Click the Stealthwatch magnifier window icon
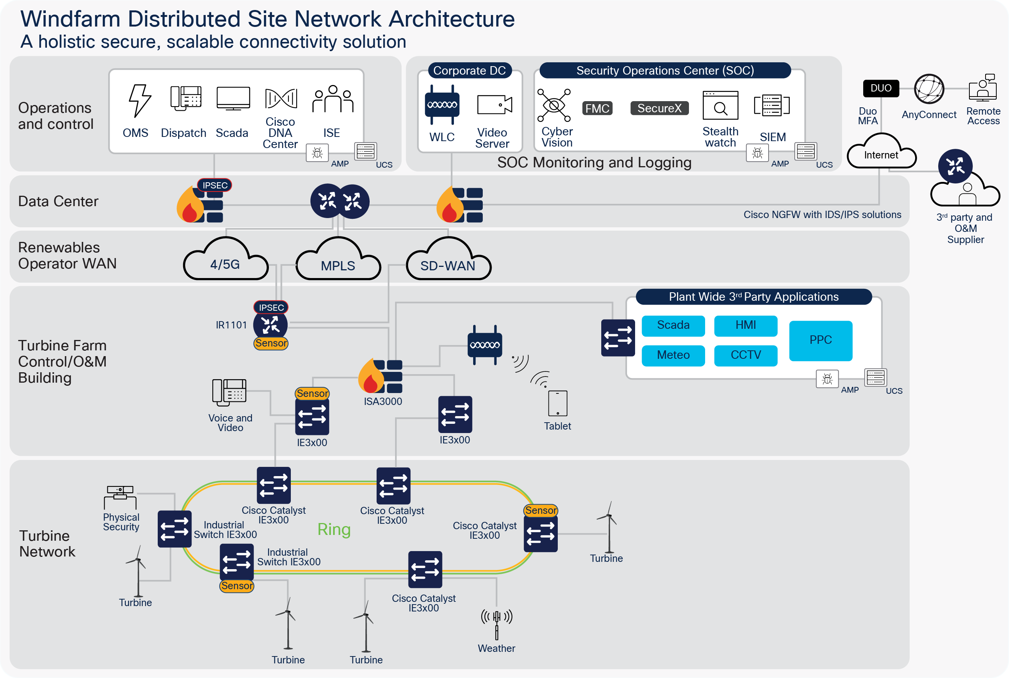1009x678 pixels. click(x=720, y=105)
